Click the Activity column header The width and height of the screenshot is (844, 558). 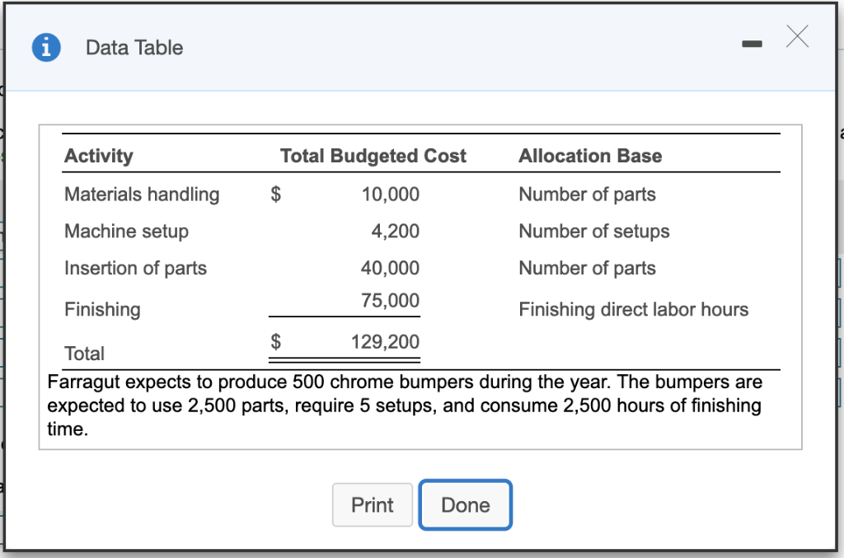98,156
